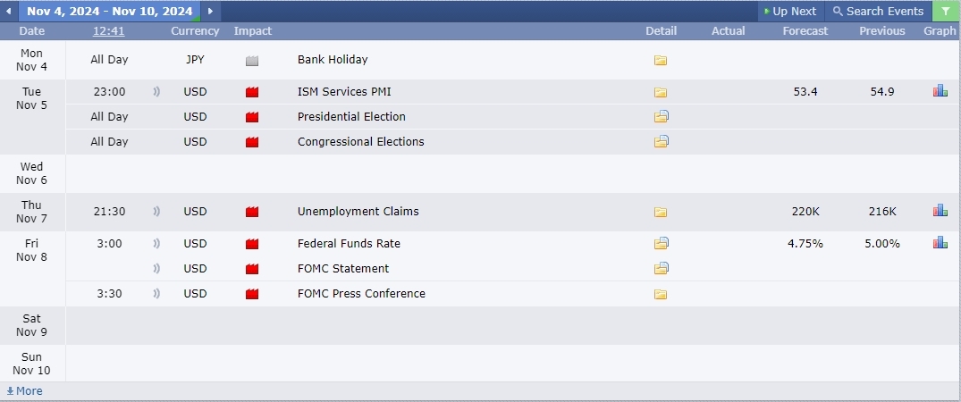The width and height of the screenshot is (961, 402).
Task: Open graph for Unemployment Claims
Action: pos(940,211)
